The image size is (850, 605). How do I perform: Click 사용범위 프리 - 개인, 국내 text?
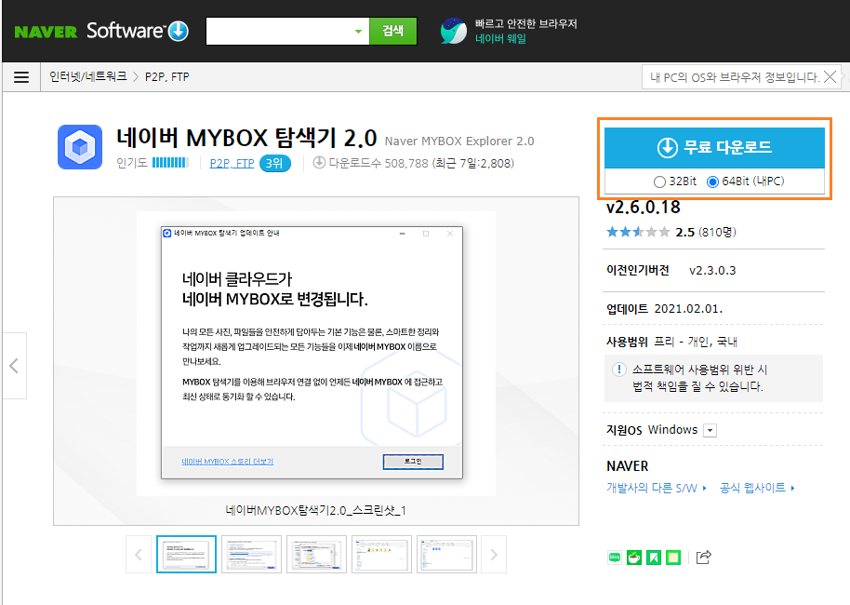(x=671, y=342)
